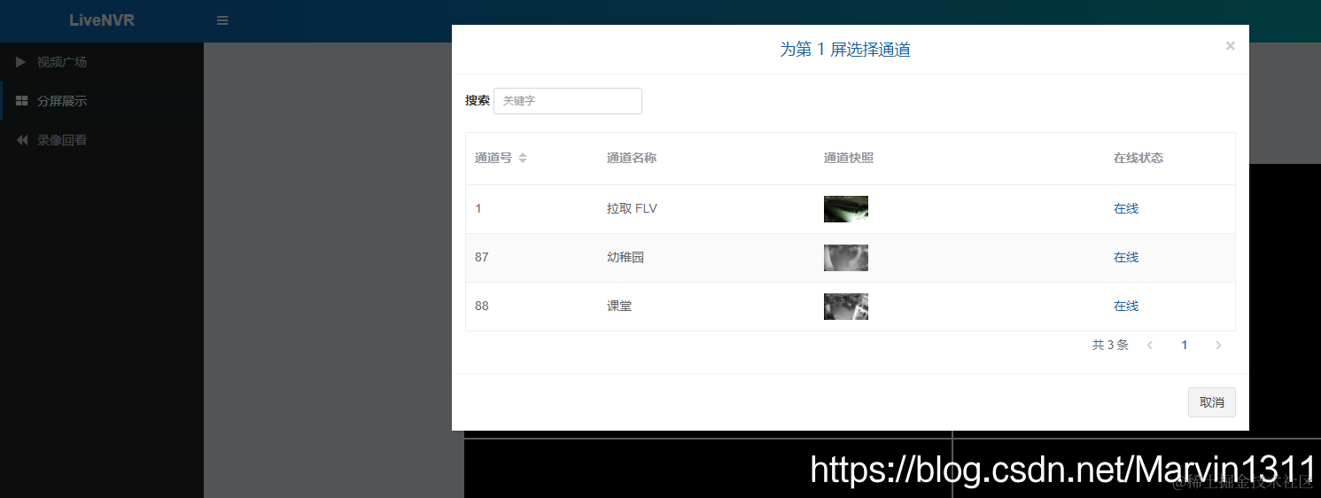This screenshot has height=498, width=1321.
Task: Click the 通道名称 column header
Action: 632,158
